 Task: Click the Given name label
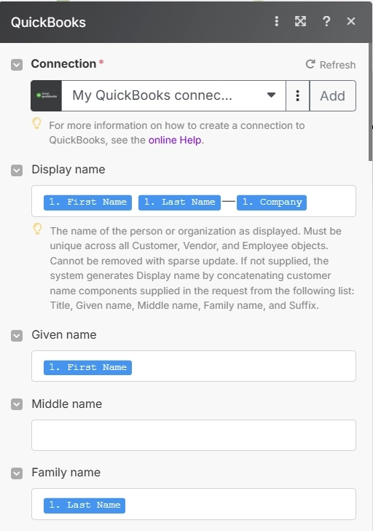[64, 334]
